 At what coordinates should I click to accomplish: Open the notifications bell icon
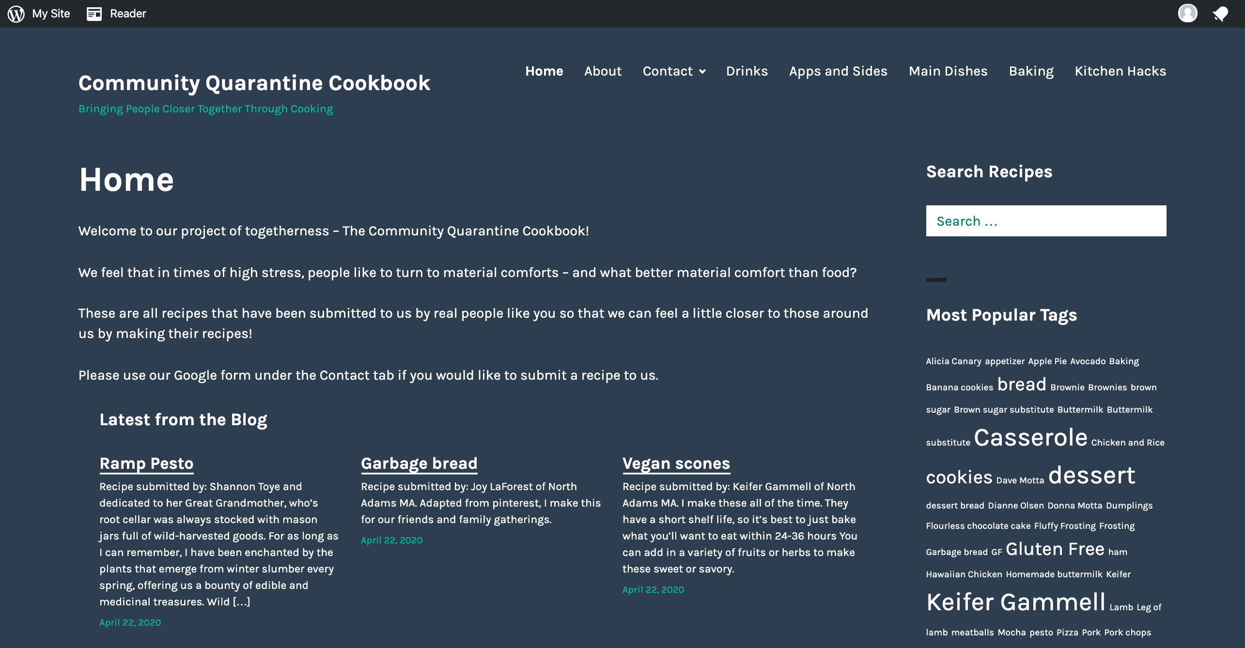(1220, 14)
